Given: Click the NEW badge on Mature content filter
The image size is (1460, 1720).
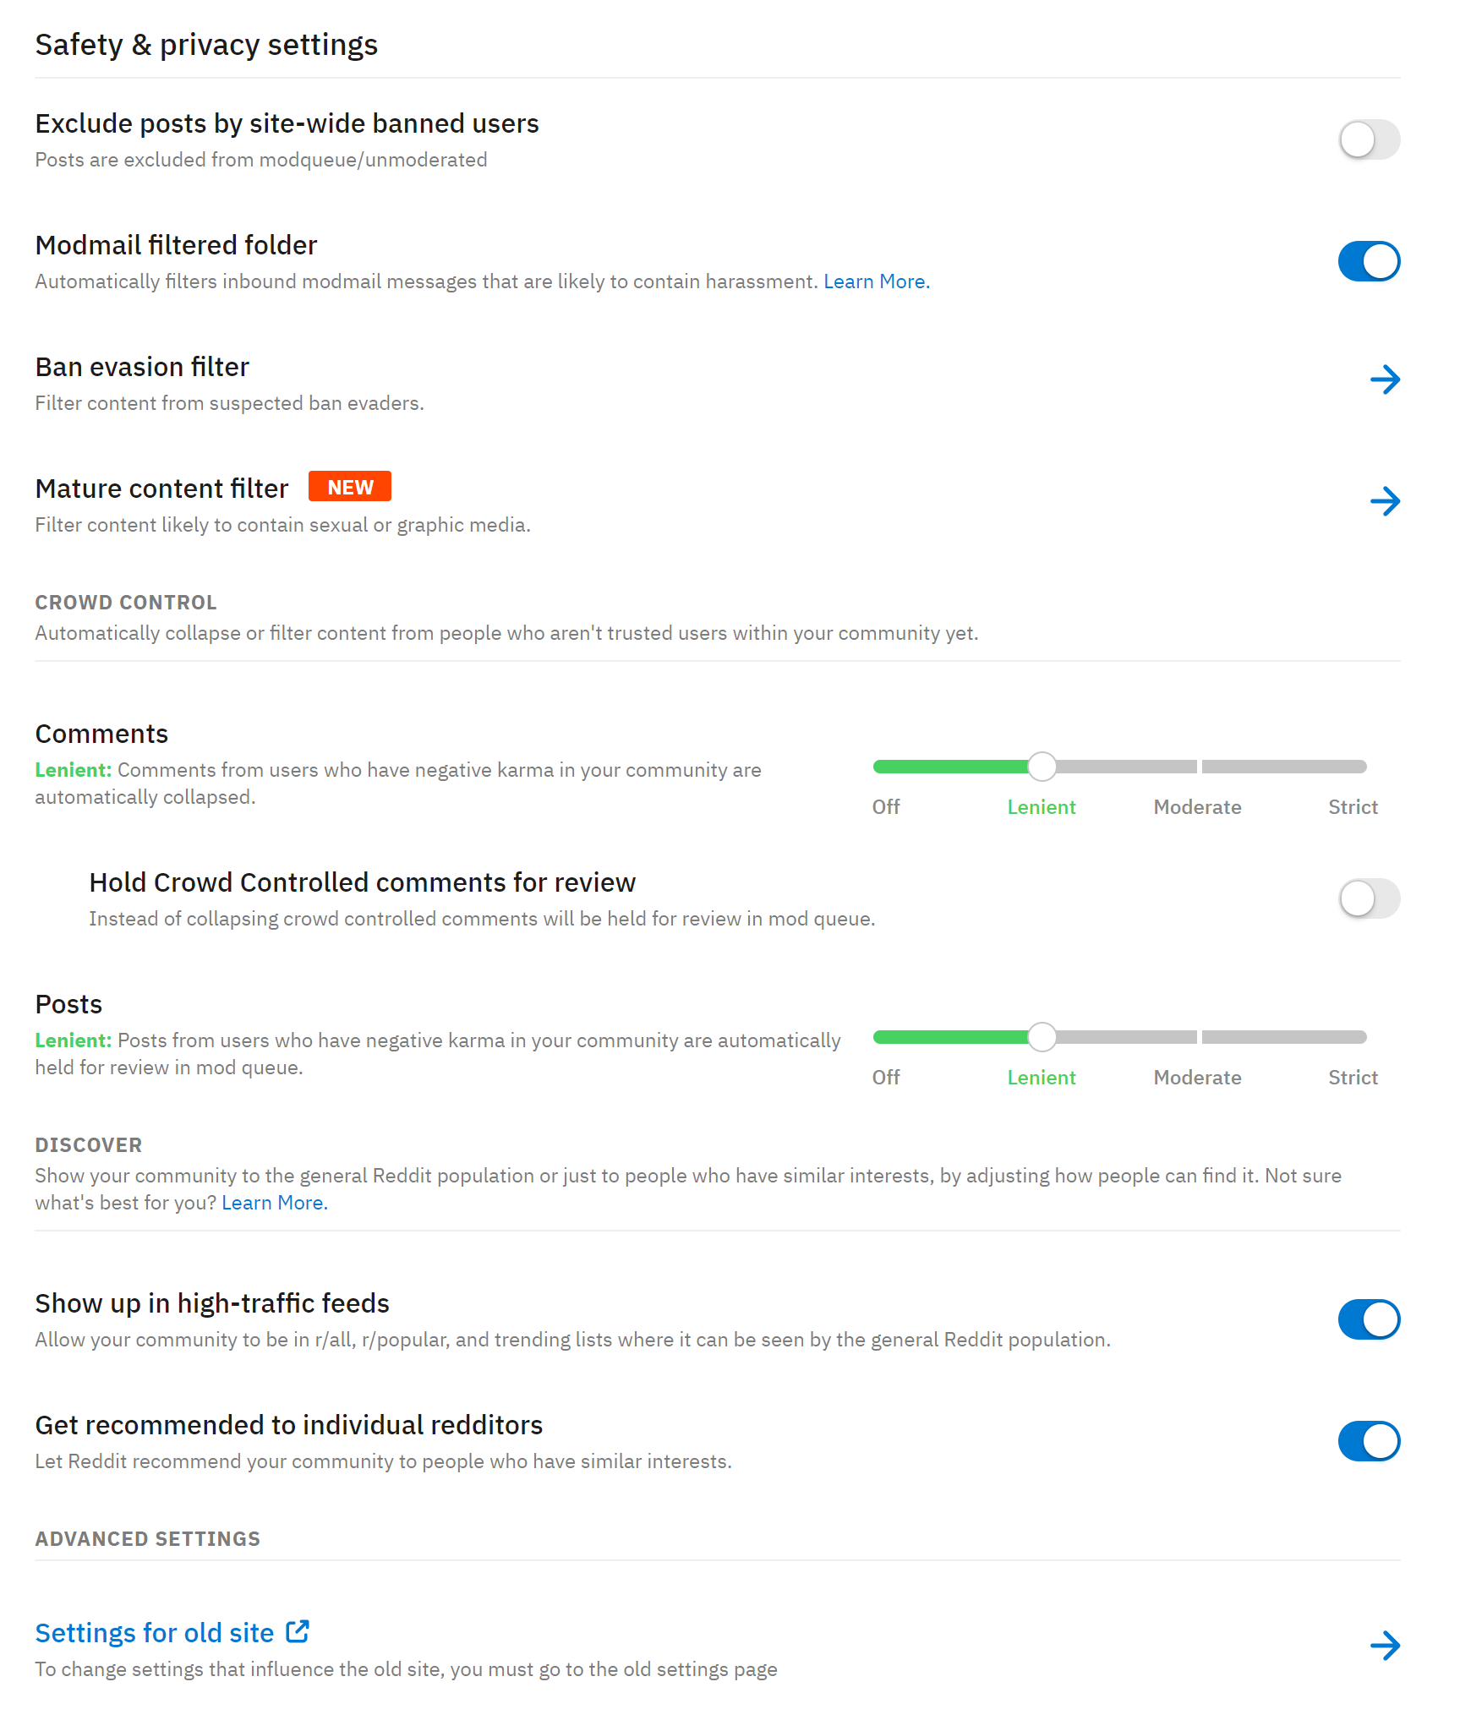Looking at the screenshot, I should (x=350, y=487).
